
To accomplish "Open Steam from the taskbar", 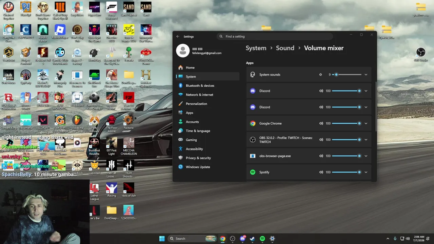I will pyautogui.click(x=252, y=239).
